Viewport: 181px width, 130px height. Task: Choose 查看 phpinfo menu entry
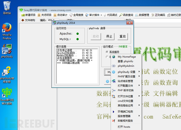click(x=126, y=61)
